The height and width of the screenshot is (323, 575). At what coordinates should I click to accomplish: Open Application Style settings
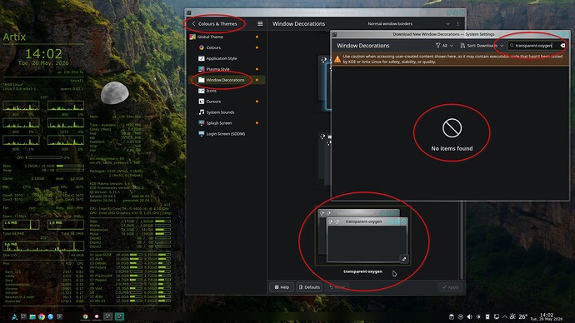(227, 58)
